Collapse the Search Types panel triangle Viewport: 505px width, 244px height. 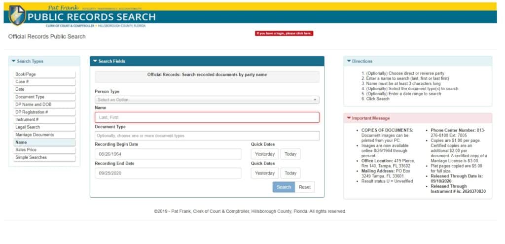click(x=13, y=61)
